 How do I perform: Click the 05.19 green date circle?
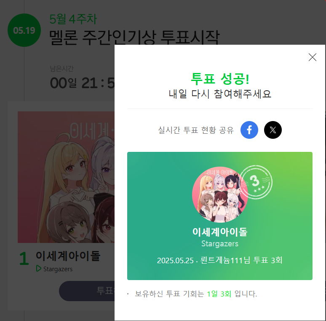[24, 30]
